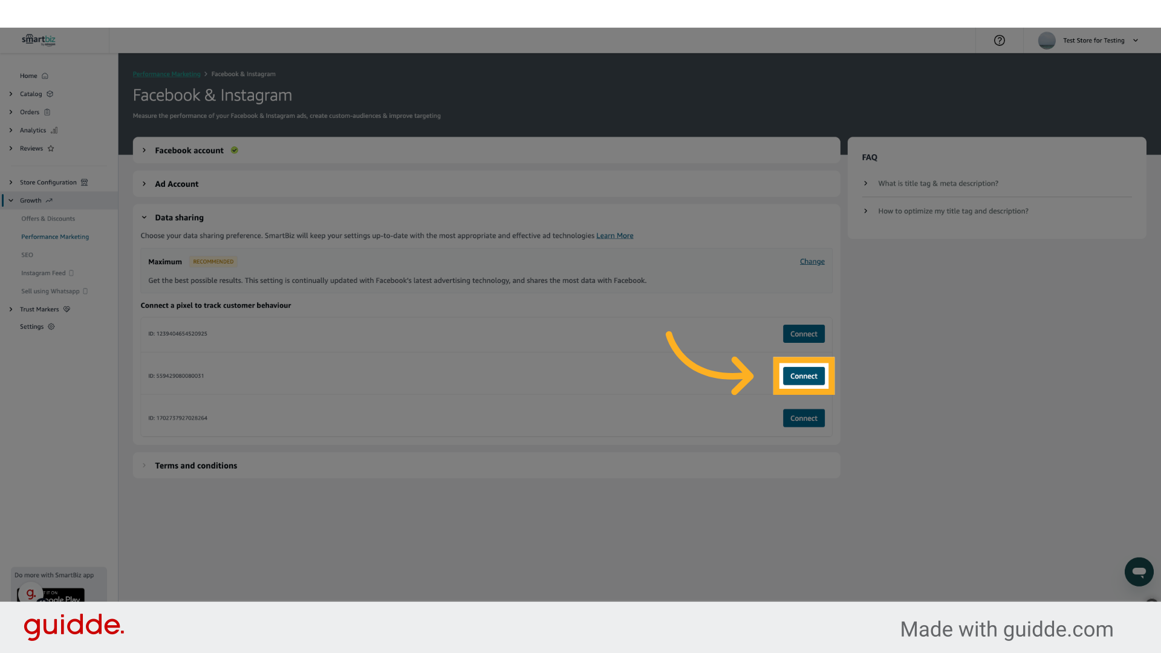Click the Catalog box icon

(50, 94)
